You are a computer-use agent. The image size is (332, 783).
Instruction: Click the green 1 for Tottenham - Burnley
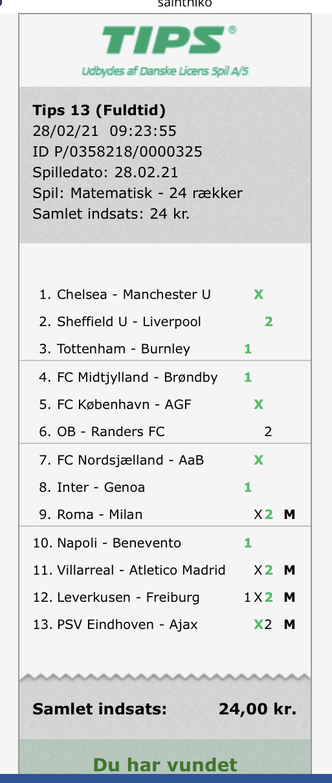pos(248,349)
